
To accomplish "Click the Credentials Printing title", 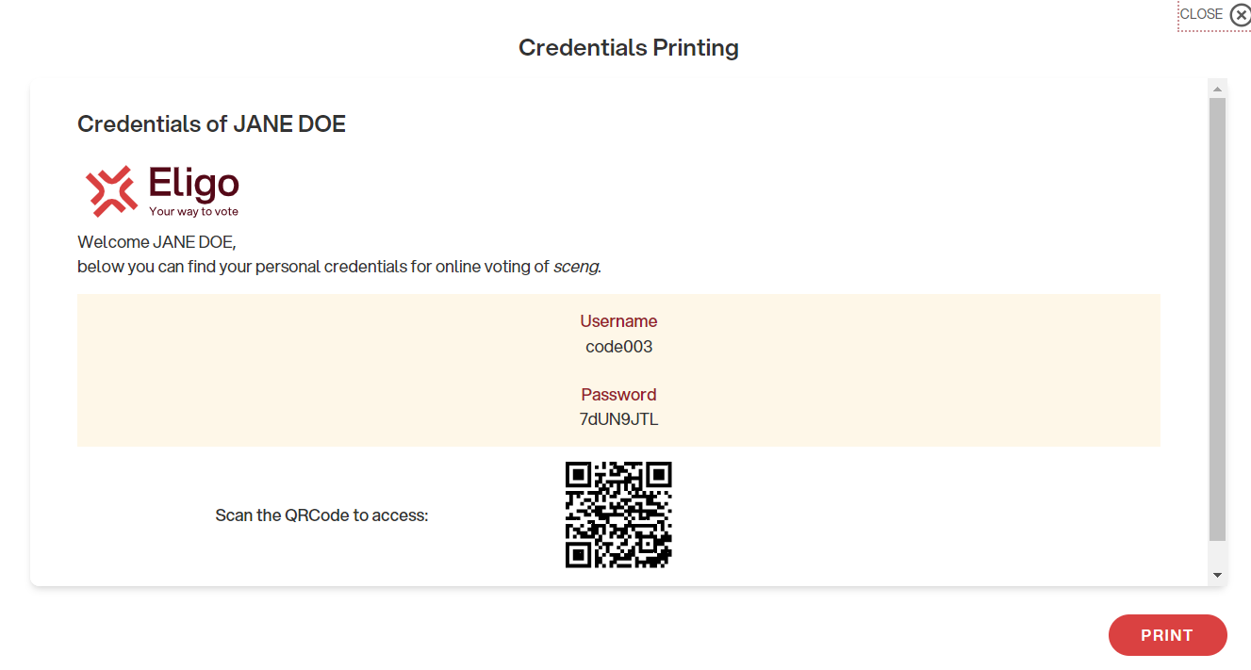I will coord(629,48).
